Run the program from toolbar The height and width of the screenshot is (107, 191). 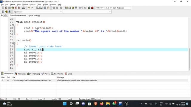pyautogui.click(x=70, y=8)
